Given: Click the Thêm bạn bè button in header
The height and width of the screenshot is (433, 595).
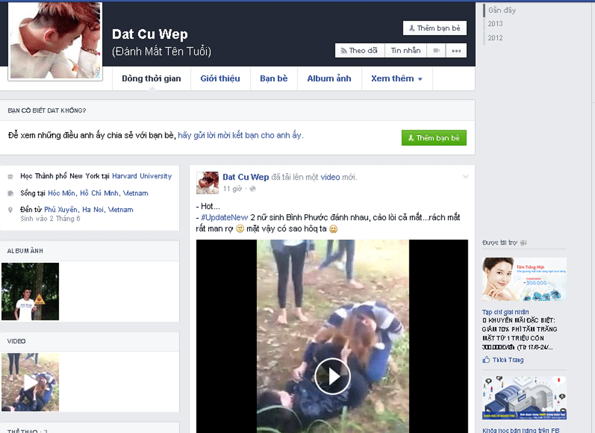Looking at the screenshot, I should [434, 28].
